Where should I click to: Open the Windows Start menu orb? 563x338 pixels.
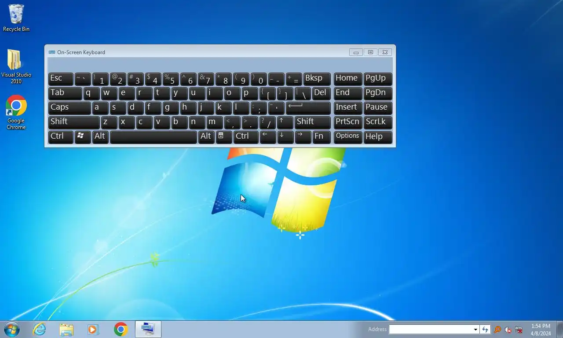pyautogui.click(x=12, y=329)
